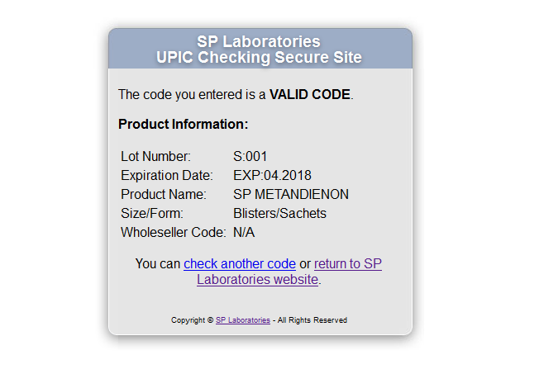Click the "Product Name:" label
This screenshot has height=388, width=539.
tap(163, 195)
